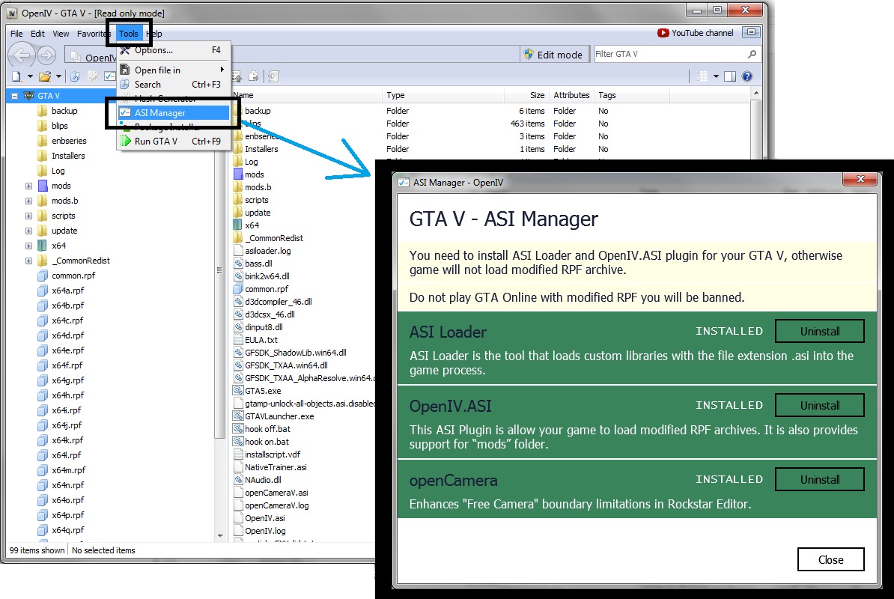Click the Options wrench icon in Tools menu
Viewport: 894px width, 599px height.
point(125,50)
